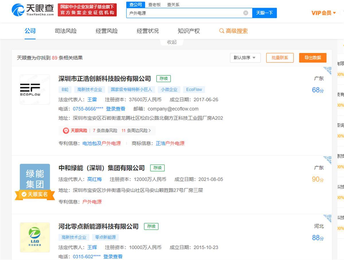The width and height of the screenshot is (344, 260).
Task: Open 高级搜索 advanced search
Action: 233,31
